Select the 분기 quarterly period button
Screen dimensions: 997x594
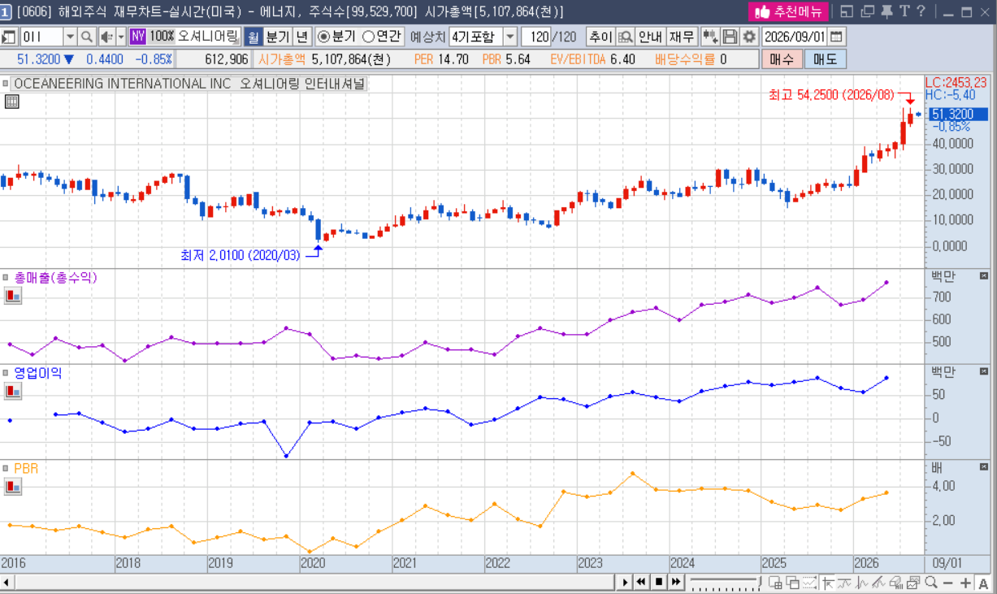276,37
